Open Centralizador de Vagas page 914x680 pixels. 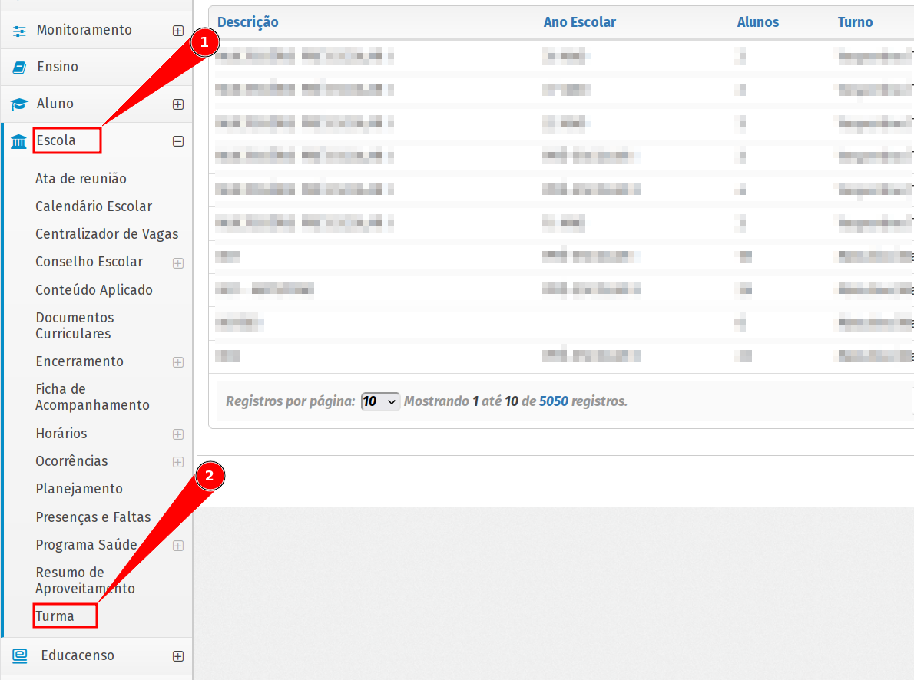107,234
